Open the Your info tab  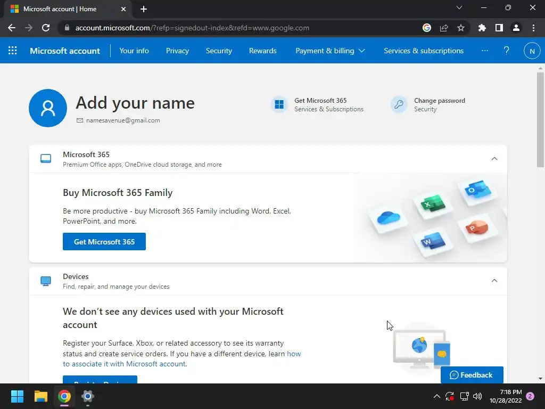tap(134, 51)
